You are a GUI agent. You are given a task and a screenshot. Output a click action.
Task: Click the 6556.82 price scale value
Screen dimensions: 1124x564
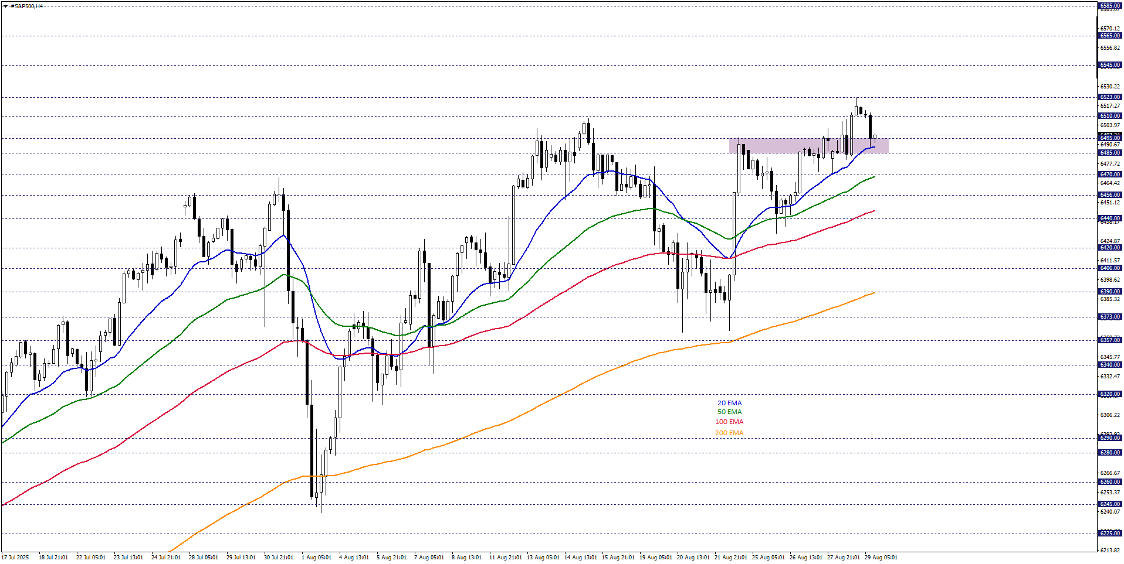tap(1110, 48)
